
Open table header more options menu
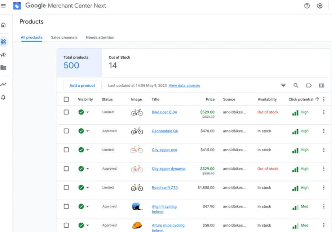324,99
